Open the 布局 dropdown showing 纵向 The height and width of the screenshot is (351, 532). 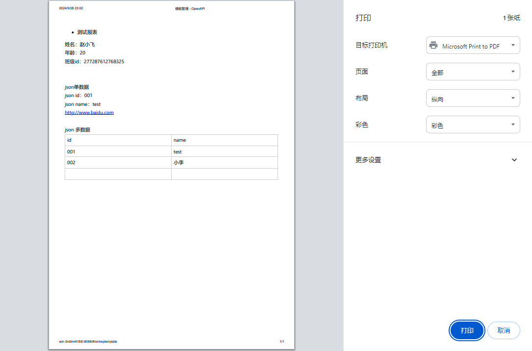(473, 99)
